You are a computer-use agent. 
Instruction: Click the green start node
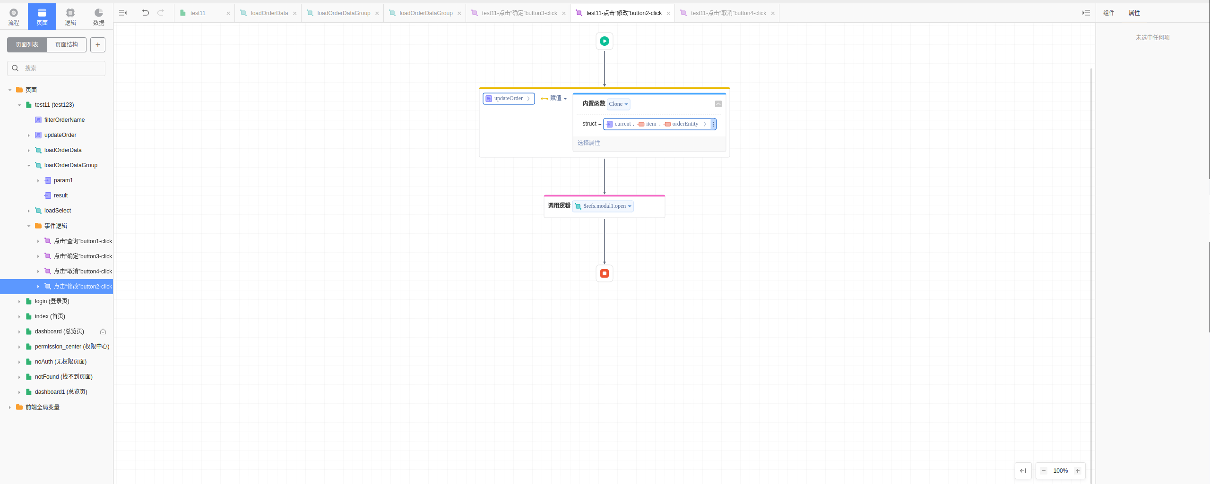(605, 41)
